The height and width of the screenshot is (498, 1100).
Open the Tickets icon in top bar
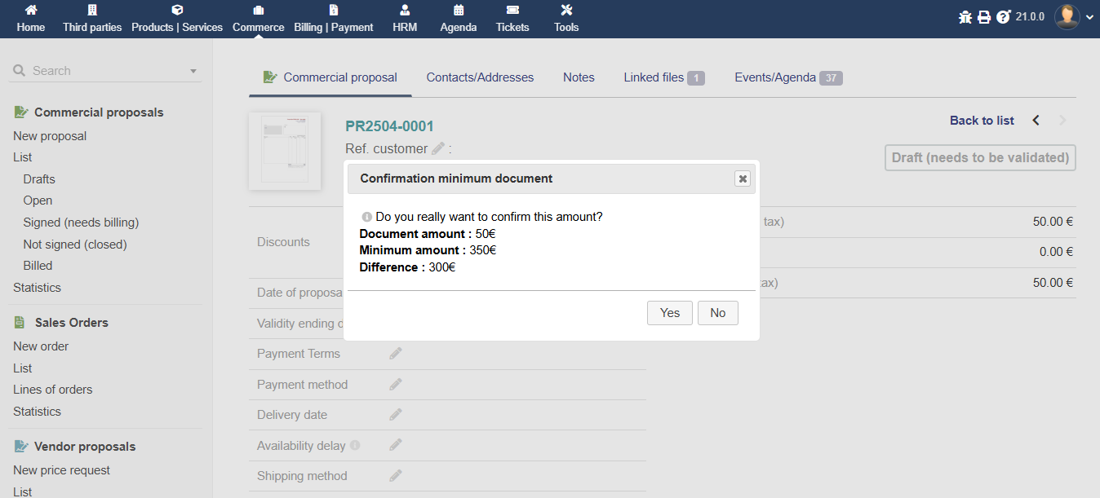pyautogui.click(x=512, y=11)
